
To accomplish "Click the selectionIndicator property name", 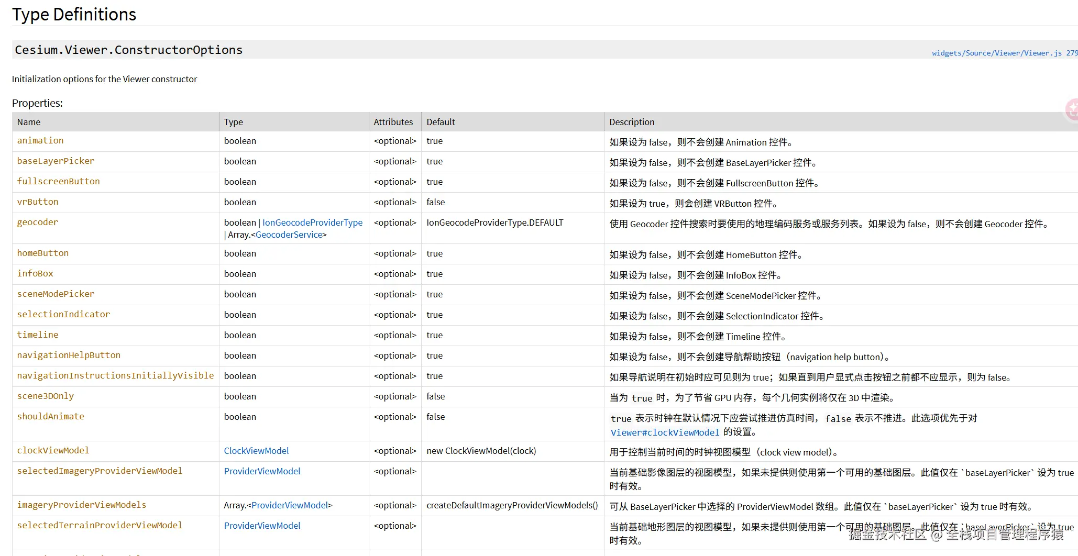I will point(63,314).
